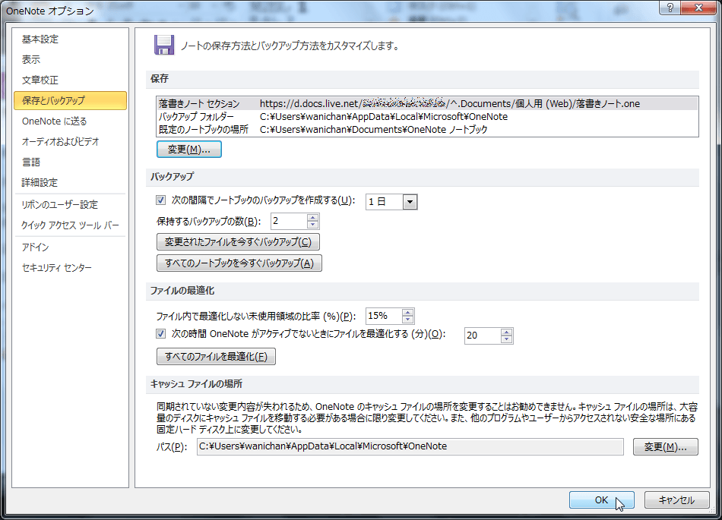Click the キャンセル button
722x520 pixels.
676,500
